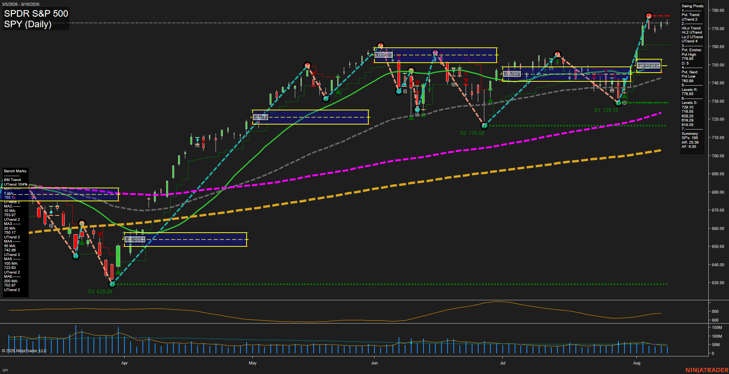The image size is (729, 374).
Task: Click 630.00 on the price axis
Action: 718,283
